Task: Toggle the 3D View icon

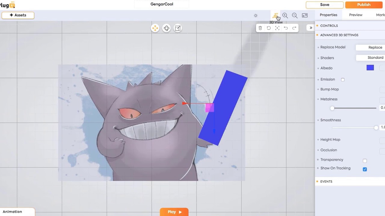Action: pyautogui.click(x=276, y=15)
